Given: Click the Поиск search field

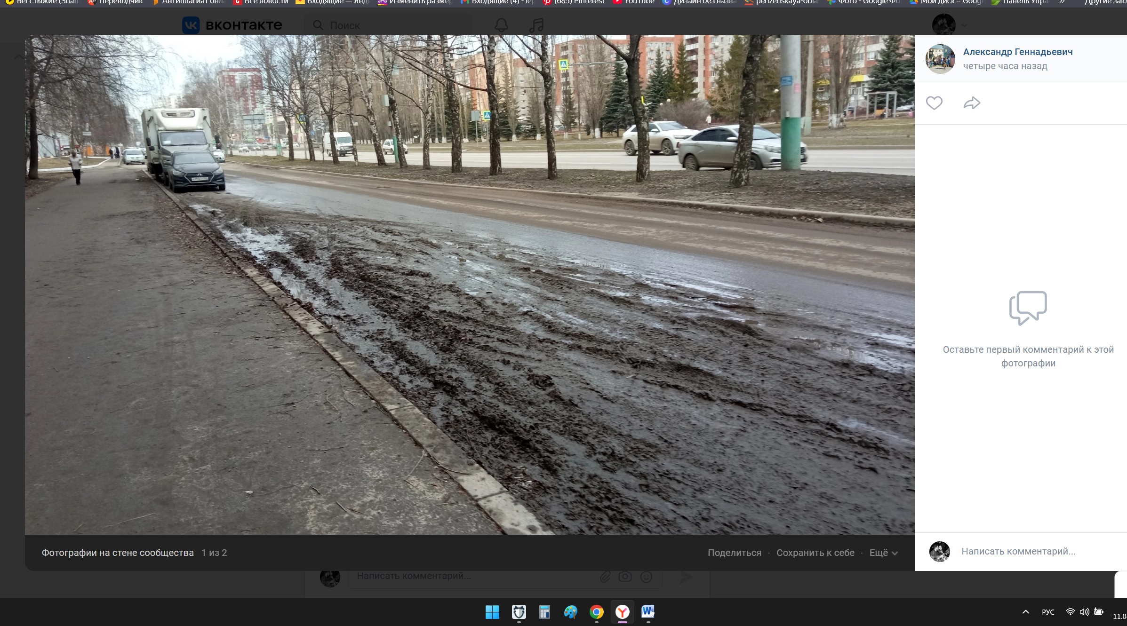Looking at the screenshot, I should (388, 25).
